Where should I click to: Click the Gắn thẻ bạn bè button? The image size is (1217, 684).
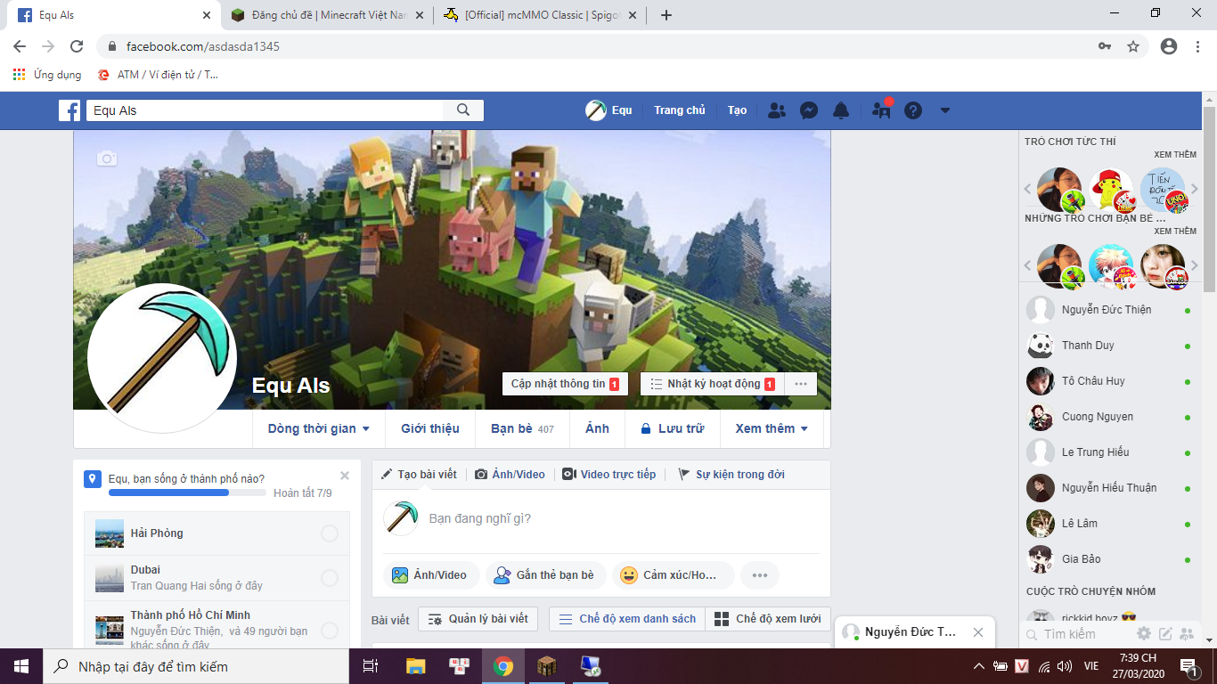pos(545,575)
